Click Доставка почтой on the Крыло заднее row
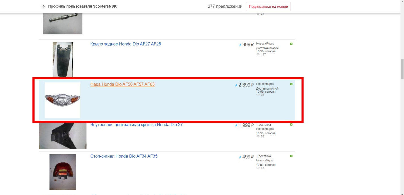The image size is (404, 195). point(268,48)
